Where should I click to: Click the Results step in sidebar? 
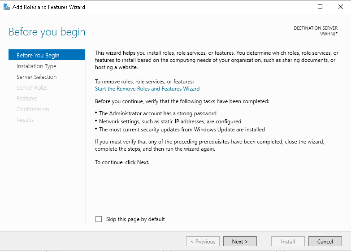[x=25, y=120]
